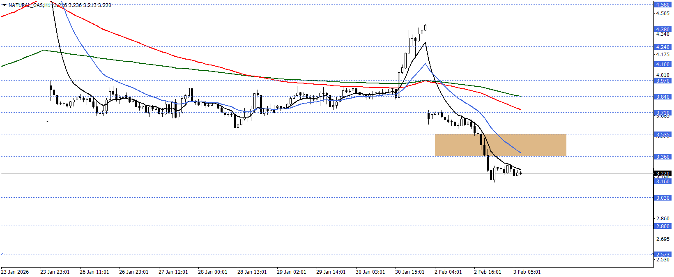
Task: Click the 2.800 price level label
Action: (x=662, y=226)
